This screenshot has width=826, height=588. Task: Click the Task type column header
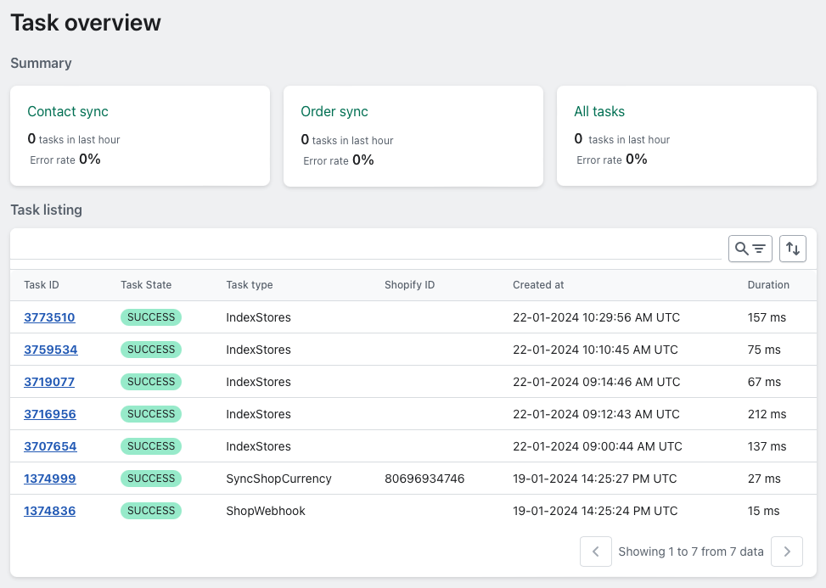[249, 285]
